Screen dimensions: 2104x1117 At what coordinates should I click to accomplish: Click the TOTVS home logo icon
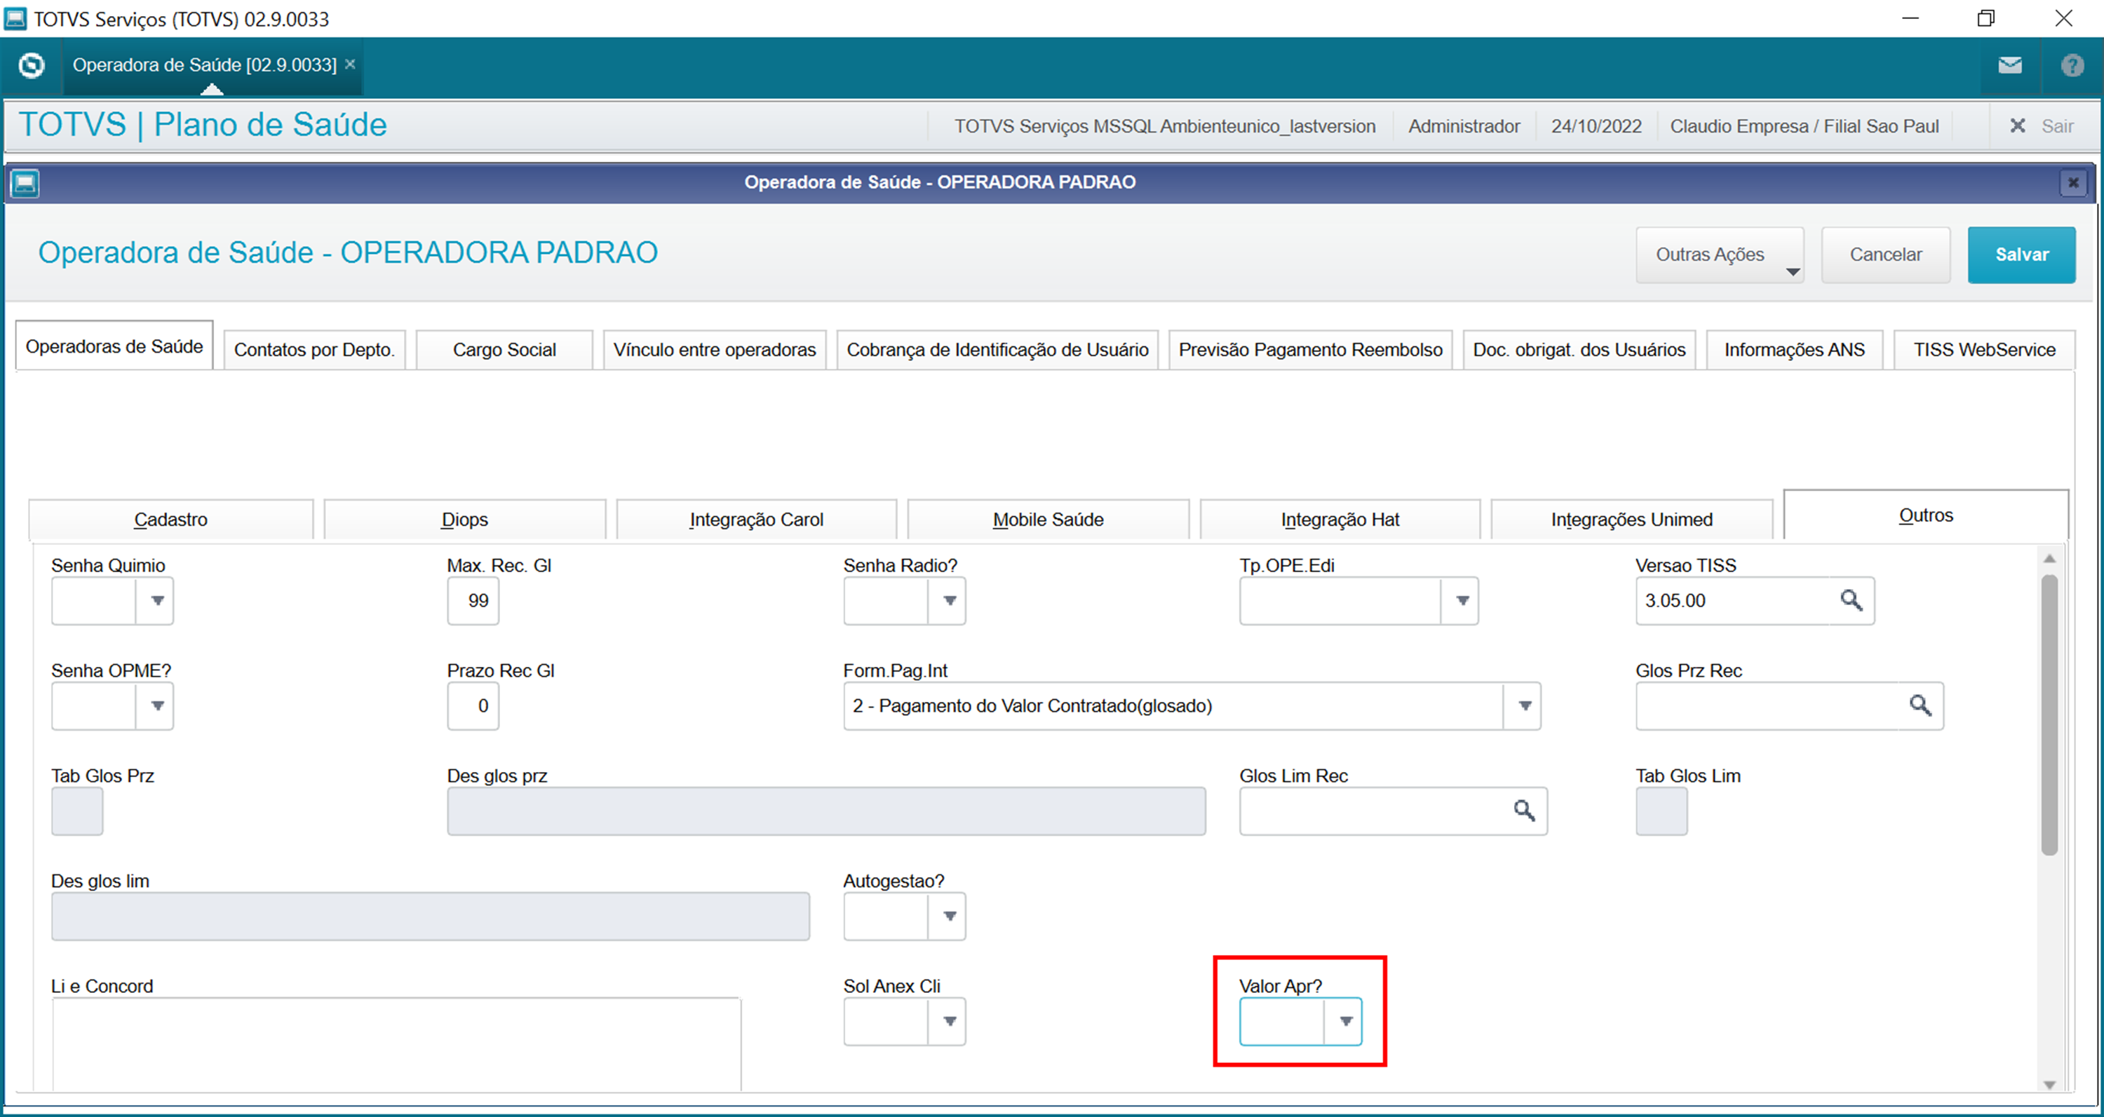tap(31, 65)
